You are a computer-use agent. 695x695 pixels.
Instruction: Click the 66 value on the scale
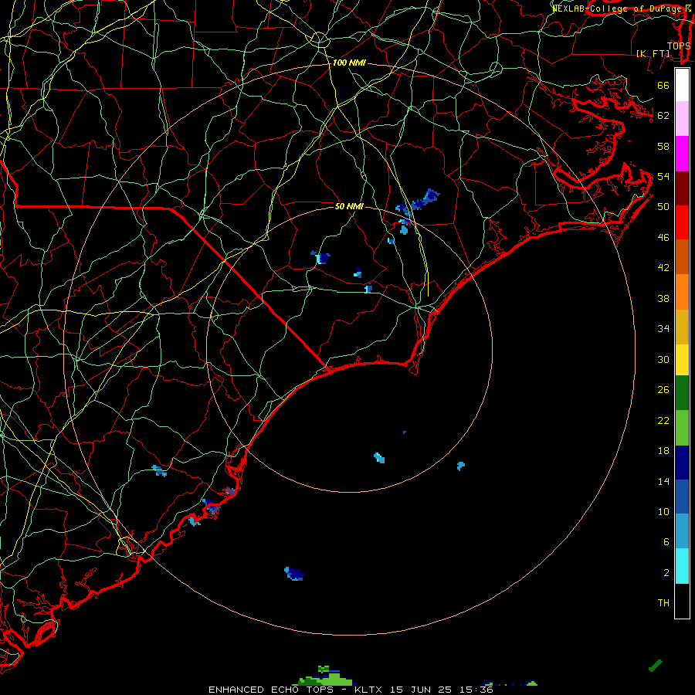click(663, 85)
